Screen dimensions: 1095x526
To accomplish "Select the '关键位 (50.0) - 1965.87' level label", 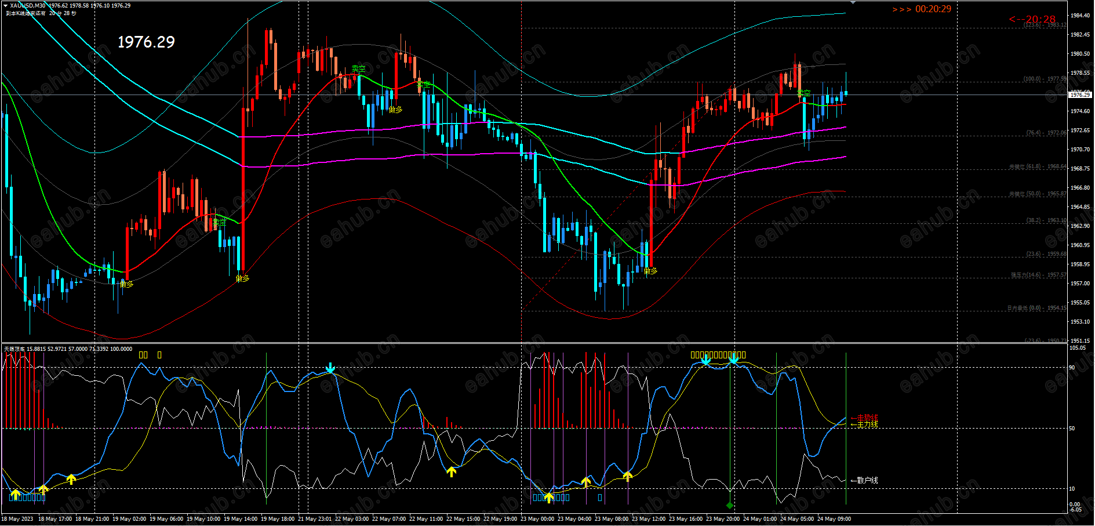I will 1038,194.
